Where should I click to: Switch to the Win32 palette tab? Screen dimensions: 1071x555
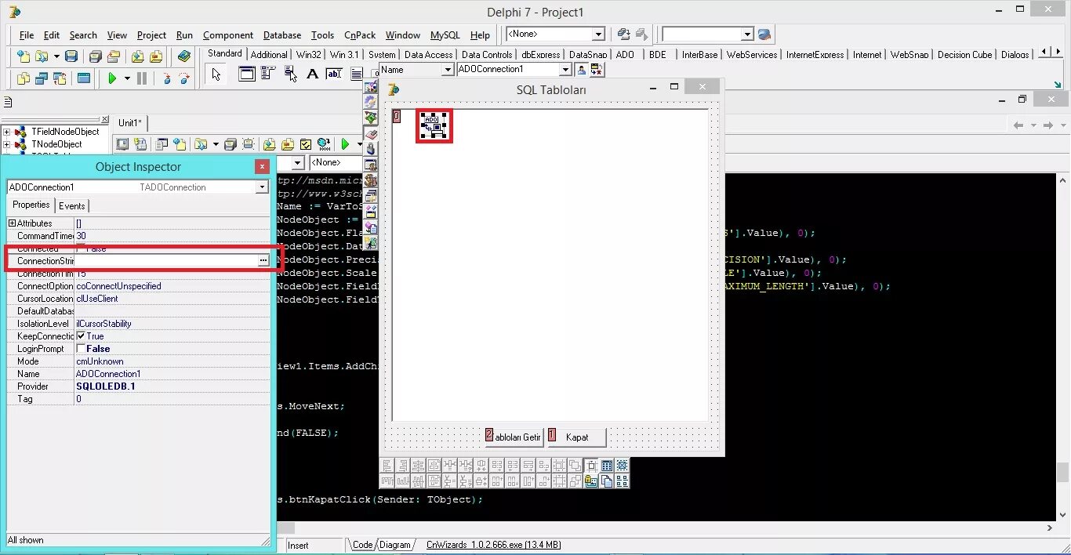[x=309, y=55]
